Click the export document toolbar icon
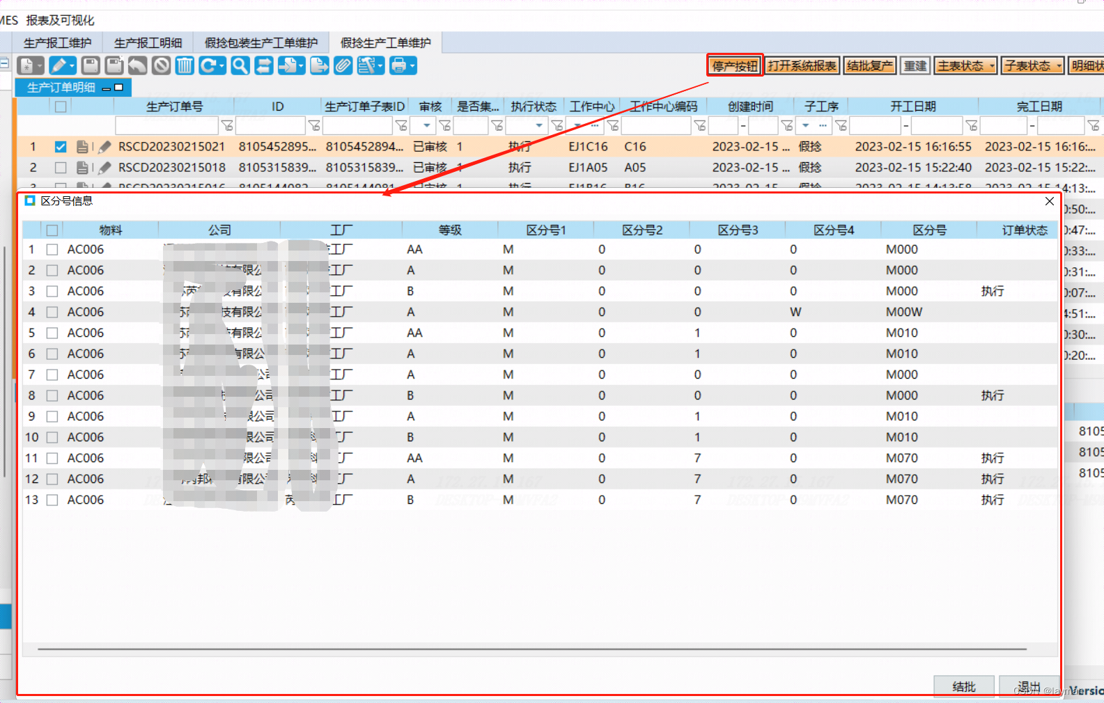Screen dimensions: 1104x703 (x=319, y=65)
